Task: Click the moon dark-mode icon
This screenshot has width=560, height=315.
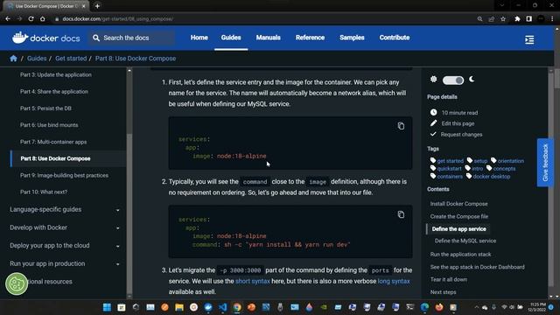Action: coord(472,80)
